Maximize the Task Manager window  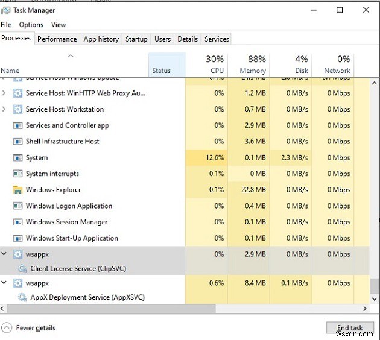[340, 10]
